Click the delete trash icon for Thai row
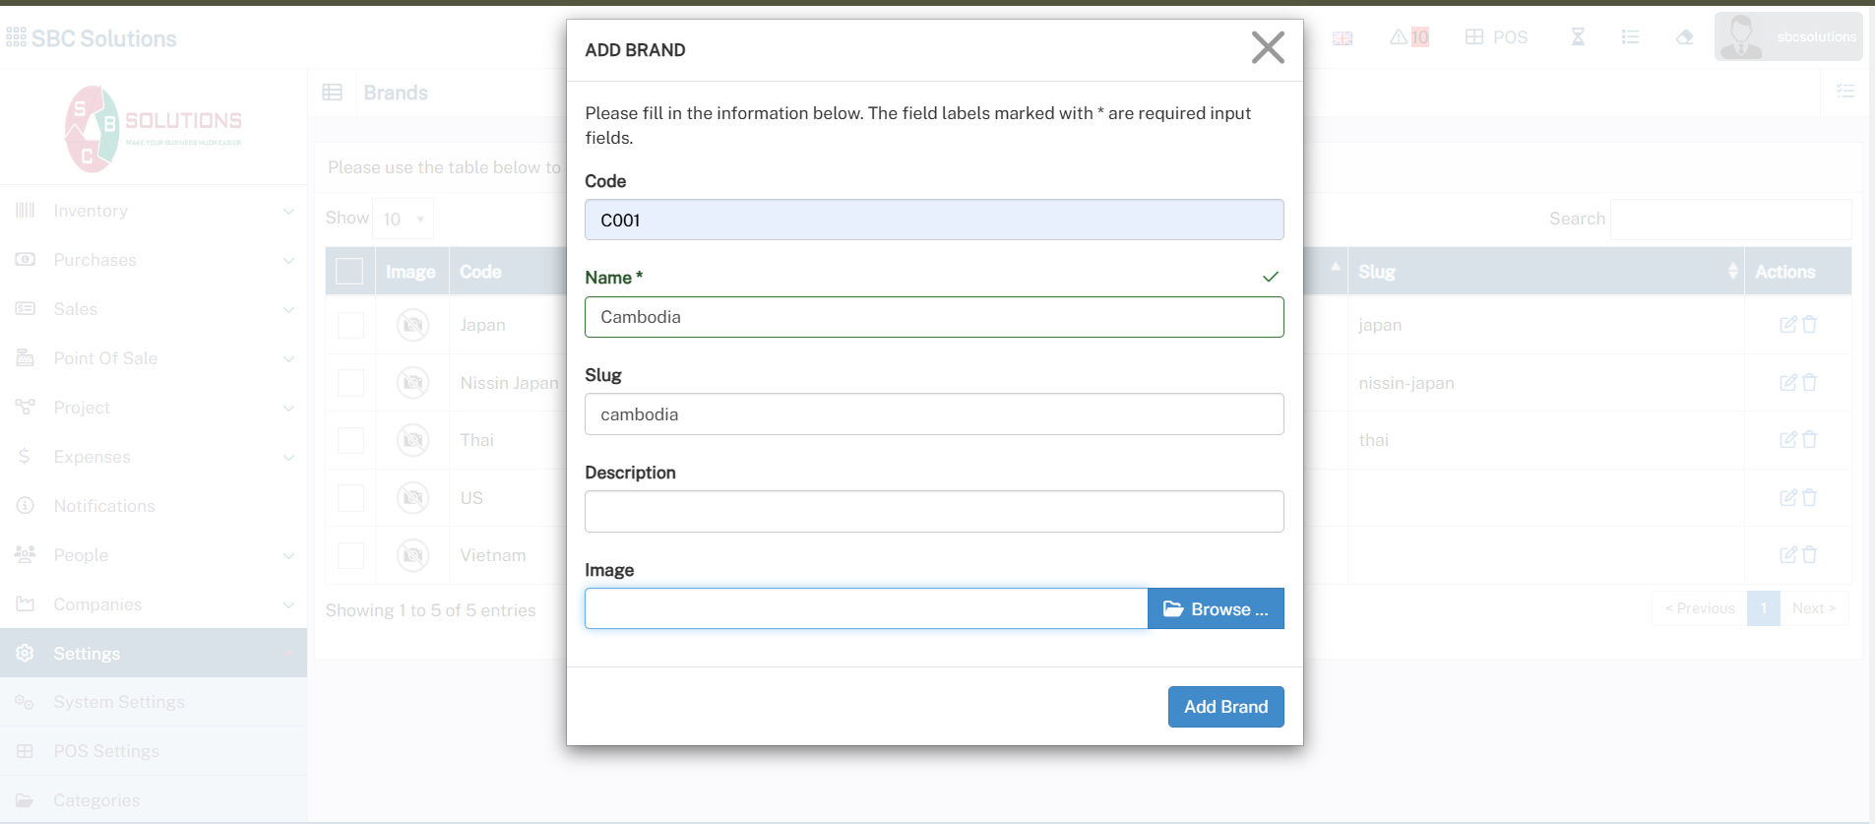 pyautogui.click(x=1809, y=440)
